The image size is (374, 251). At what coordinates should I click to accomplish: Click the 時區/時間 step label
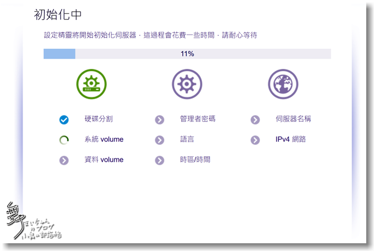195,160
